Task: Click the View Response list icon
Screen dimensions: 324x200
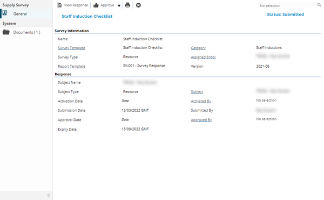Action: click(x=60, y=5)
